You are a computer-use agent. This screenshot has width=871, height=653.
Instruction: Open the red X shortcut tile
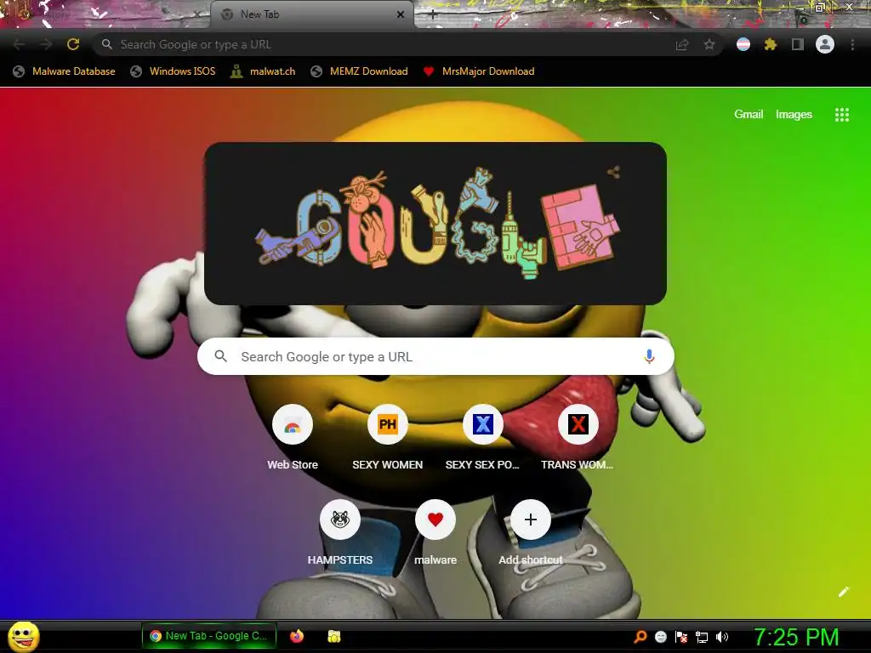pyautogui.click(x=578, y=425)
